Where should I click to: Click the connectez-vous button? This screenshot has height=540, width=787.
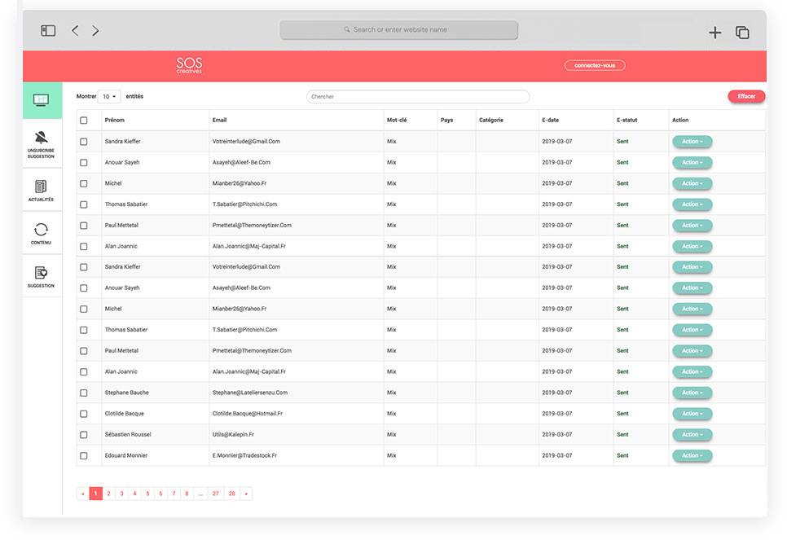point(595,65)
